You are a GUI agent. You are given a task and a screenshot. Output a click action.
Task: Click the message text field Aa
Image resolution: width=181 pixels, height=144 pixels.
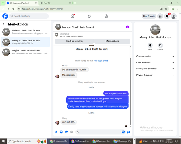[x=98, y=132]
